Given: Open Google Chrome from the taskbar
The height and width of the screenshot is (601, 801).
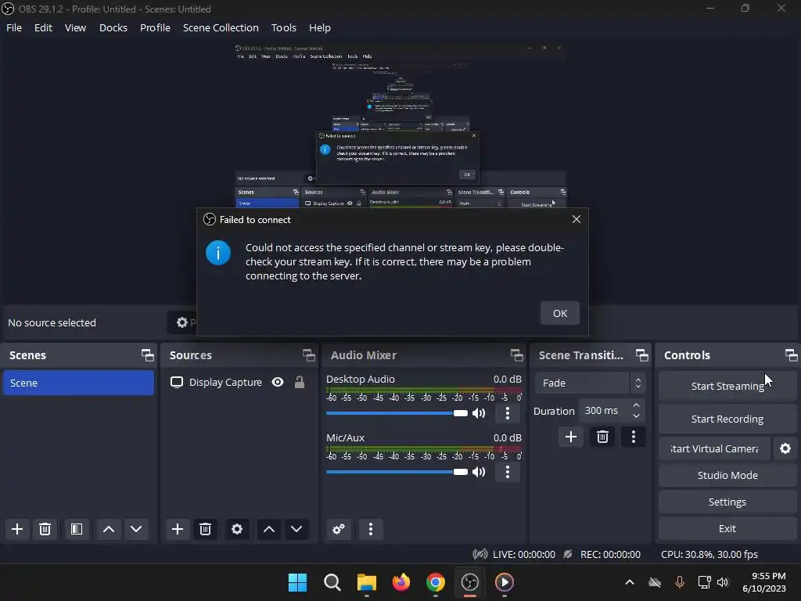Looking at the screenshot, I should pyautogui.click(x=435, y=582).
